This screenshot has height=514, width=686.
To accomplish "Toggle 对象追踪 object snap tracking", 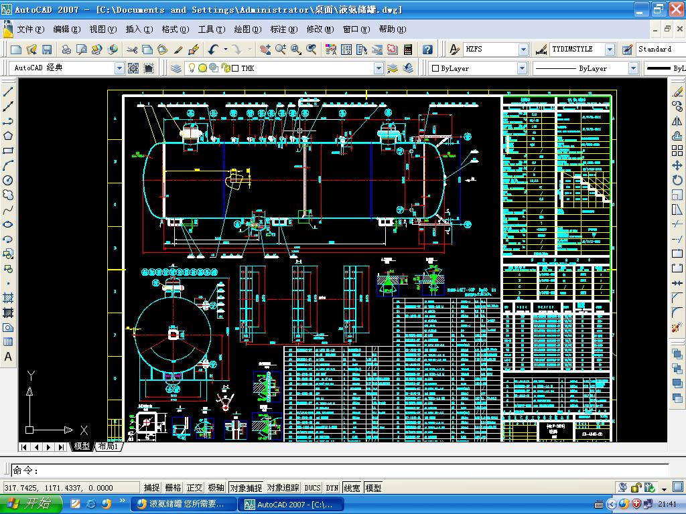I will coord(283,488).
